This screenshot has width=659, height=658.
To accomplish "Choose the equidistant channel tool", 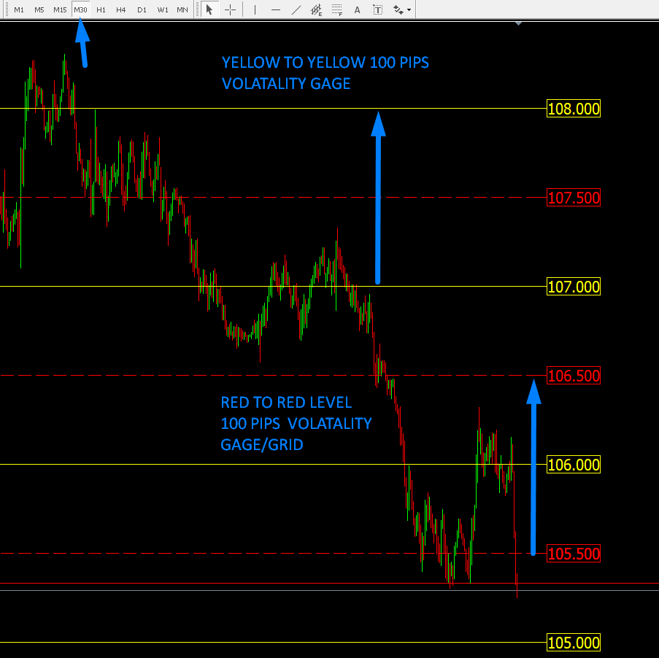I will [x=316, y=9].
